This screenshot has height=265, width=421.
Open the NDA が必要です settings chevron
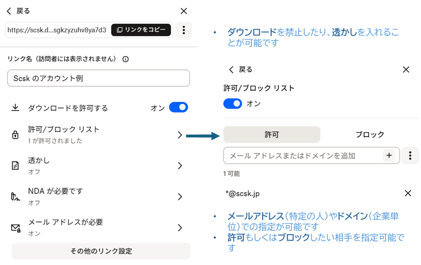[x=180, y=197]
